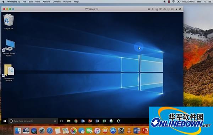Collapse the Parallels title bar icons arrow
This screenshot has width=213, height=135.
176,9
